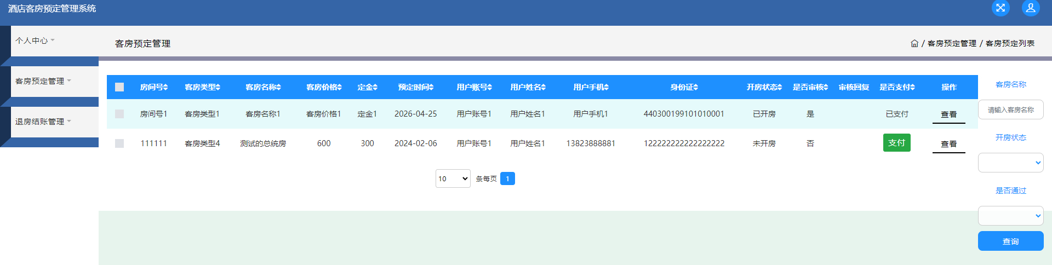The image size is (1052, 265).
Task: Click the date 2024-02-06 cell
Action: (x=416, y=143)
